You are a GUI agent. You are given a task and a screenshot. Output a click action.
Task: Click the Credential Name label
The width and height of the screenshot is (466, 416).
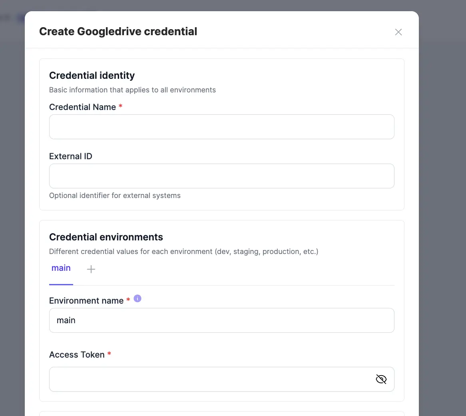pyautogui.click(x=83, y=107)
